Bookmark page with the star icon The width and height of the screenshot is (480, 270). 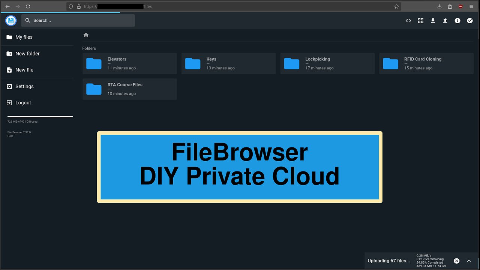pyautogui.click(x=396, y=6)
